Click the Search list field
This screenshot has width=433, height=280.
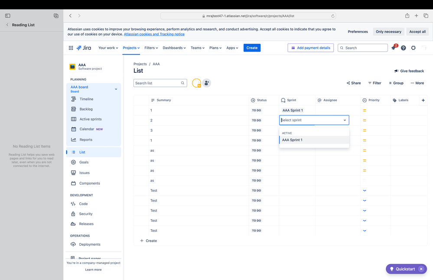160,83
